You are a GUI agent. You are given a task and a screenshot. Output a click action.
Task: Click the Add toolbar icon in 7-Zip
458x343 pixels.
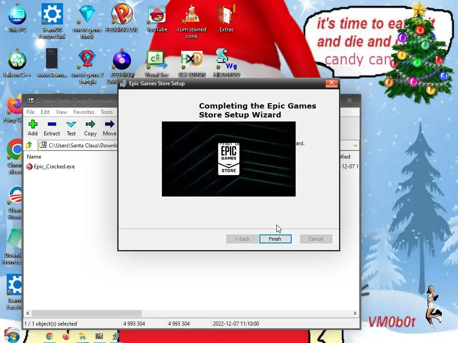tap(33, 128)
